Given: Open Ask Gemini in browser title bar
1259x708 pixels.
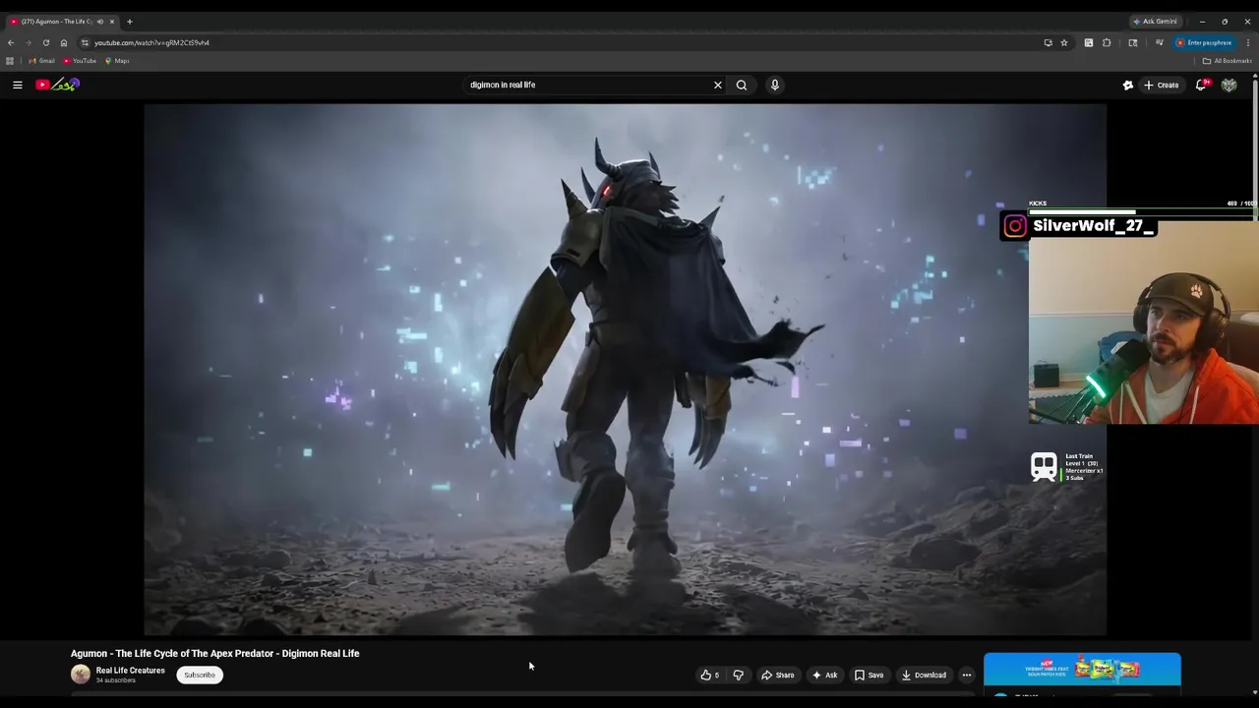Looking at the screenshot, I should pos(1155,21).
